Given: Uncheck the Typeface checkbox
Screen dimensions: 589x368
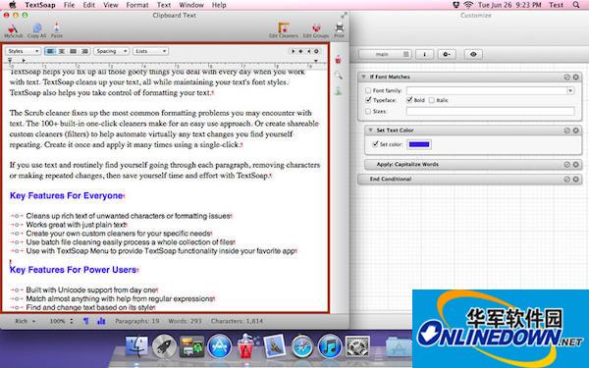Looking at the screenshot, I should (x=368, y=100).
